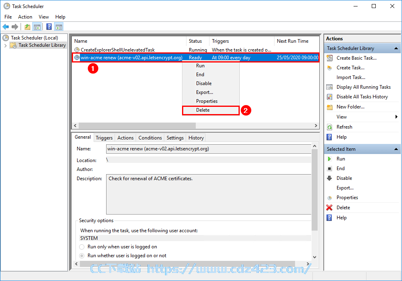Click the Up one level folder toolbar icon
Screen dimensions: 402x281
click(x=27, y=27)
